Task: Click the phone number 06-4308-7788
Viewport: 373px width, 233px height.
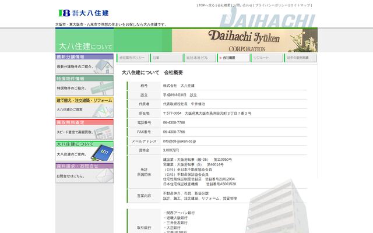Action: point(174,123)
